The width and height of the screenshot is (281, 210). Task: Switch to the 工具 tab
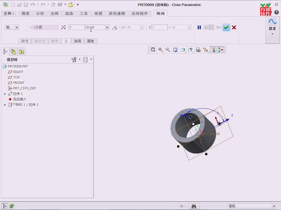83,14
